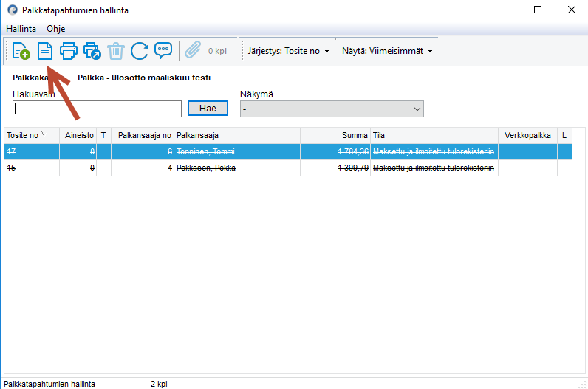588x389 pixels.
Task: Open the speech bubble comments icon
Action: [163, 51]
